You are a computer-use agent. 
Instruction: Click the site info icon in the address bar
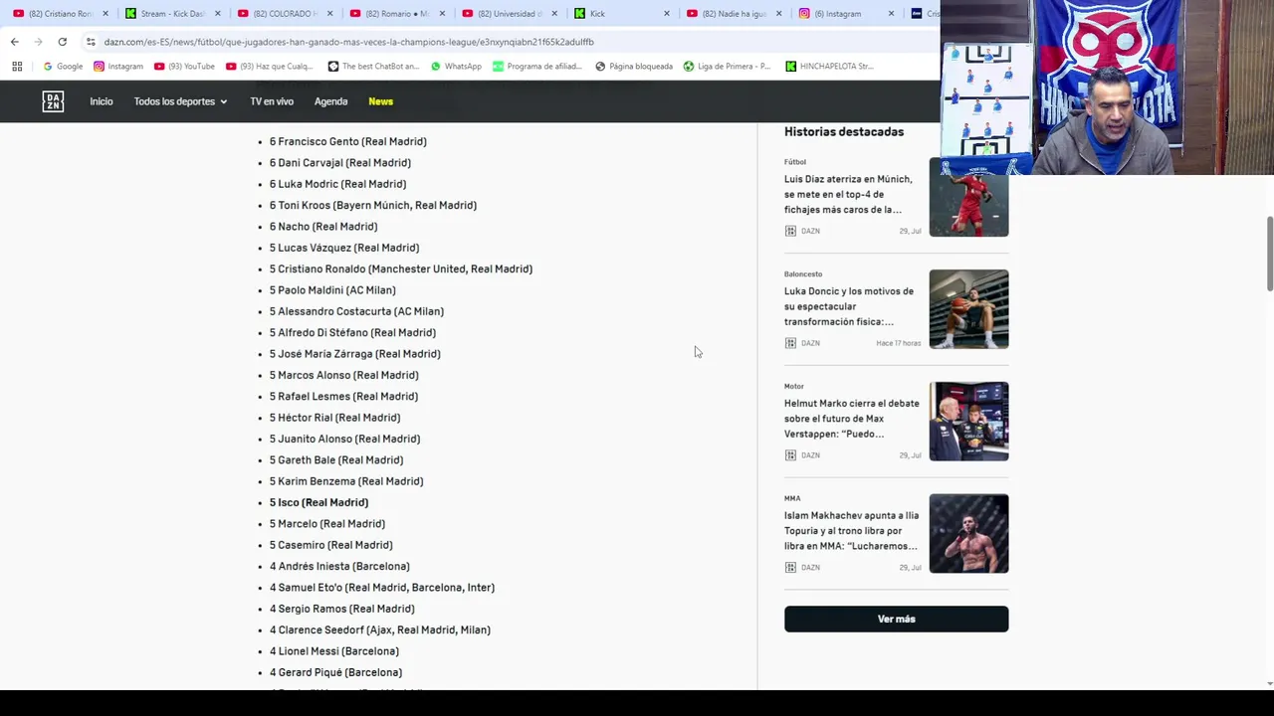click(x=91, y=42)
